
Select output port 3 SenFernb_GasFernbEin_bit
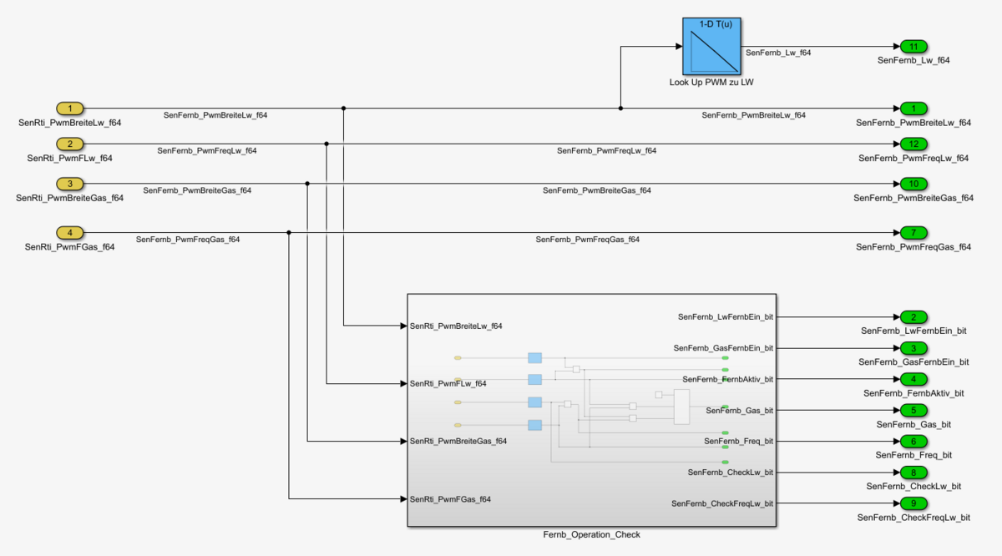pyautogui.click(x=913, y=348)
